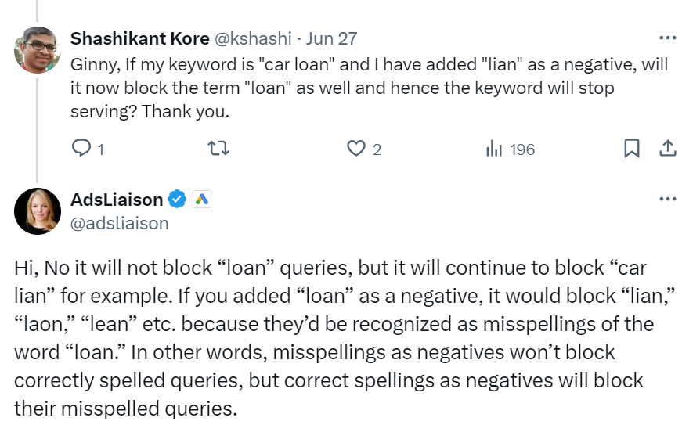Open Shashikant Kore's profile picture
Image resolution: width=682 pixels, height=432 pixels.
pos(38,50)
